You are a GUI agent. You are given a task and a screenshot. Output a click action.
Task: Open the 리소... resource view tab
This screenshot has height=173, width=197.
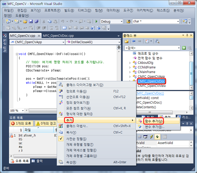coord(184,117)
